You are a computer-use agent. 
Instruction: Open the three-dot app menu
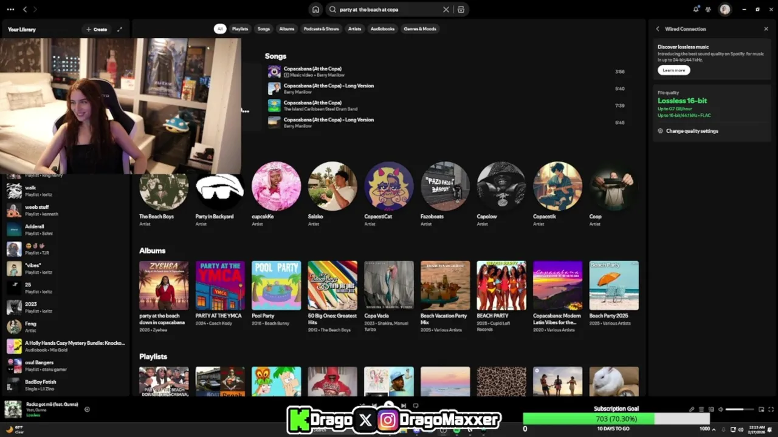10,9
